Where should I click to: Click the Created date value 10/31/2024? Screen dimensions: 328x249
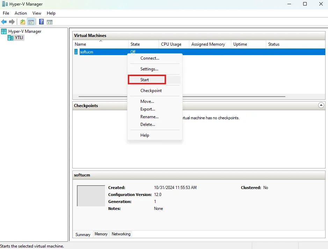click(175, 188)
